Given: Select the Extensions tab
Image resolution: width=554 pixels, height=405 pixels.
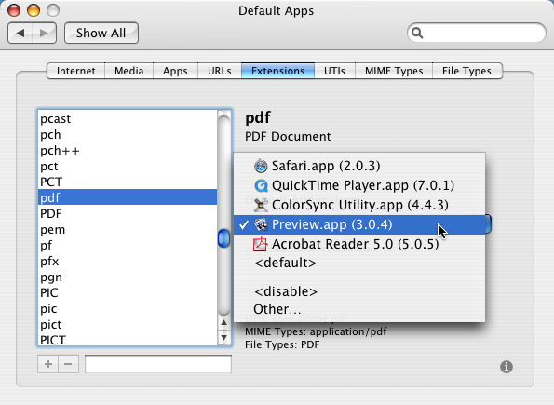Looking at the screenshot, I should [277, 71].
